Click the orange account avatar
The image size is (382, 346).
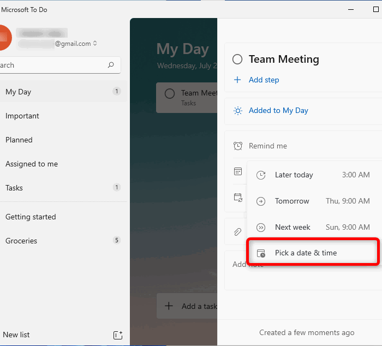[5, 38]
